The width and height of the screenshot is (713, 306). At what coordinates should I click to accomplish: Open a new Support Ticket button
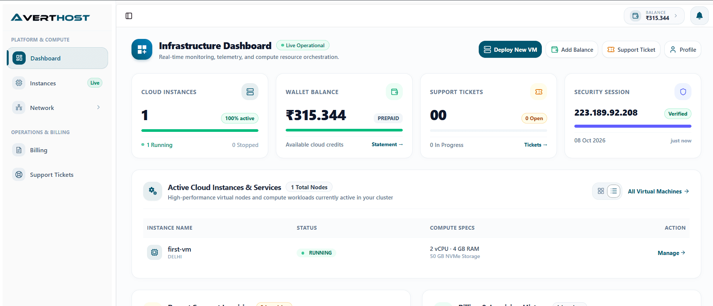point(631,49)
